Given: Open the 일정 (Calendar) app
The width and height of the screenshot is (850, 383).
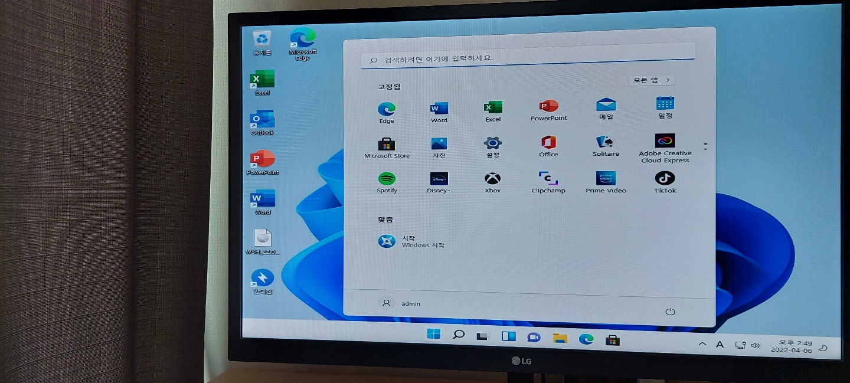Looking at the screenshot, I should (665, 107).
